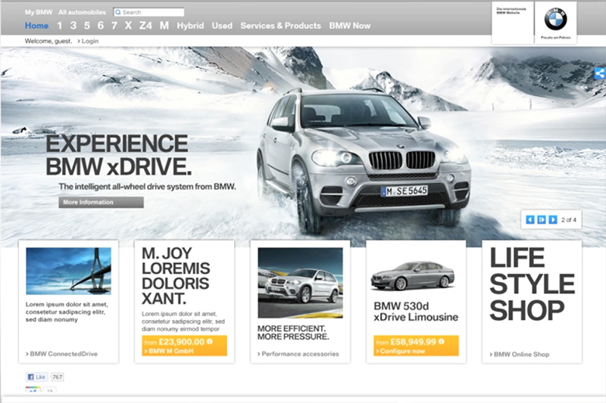Go to the previous slide arrow

coord(529,219)
